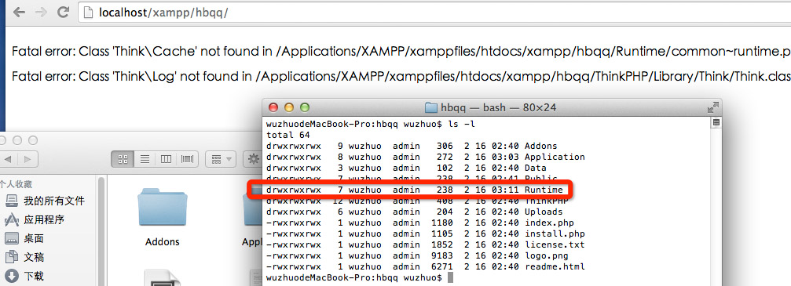Click the Think\Cache fatal error line

pos(401,52)
